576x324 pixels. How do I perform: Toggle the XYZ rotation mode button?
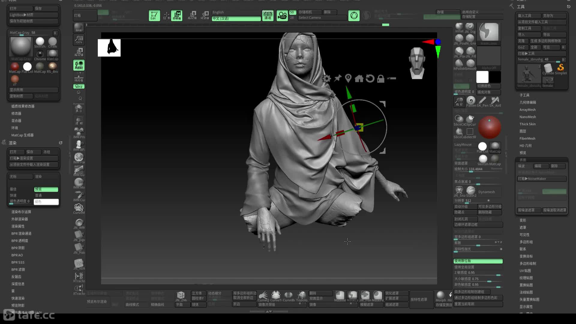pyautogui.click(x=79, y=86)
